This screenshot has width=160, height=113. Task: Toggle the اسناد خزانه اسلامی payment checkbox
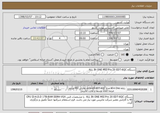[x=101, y=60]
